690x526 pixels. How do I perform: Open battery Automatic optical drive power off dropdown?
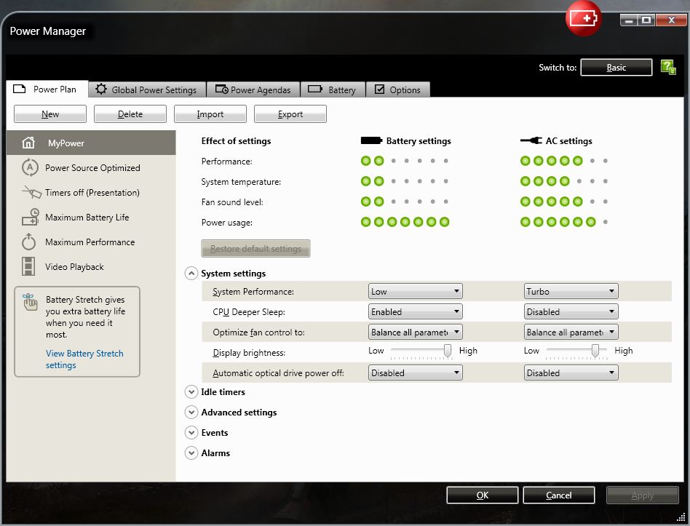click(416, 372)
